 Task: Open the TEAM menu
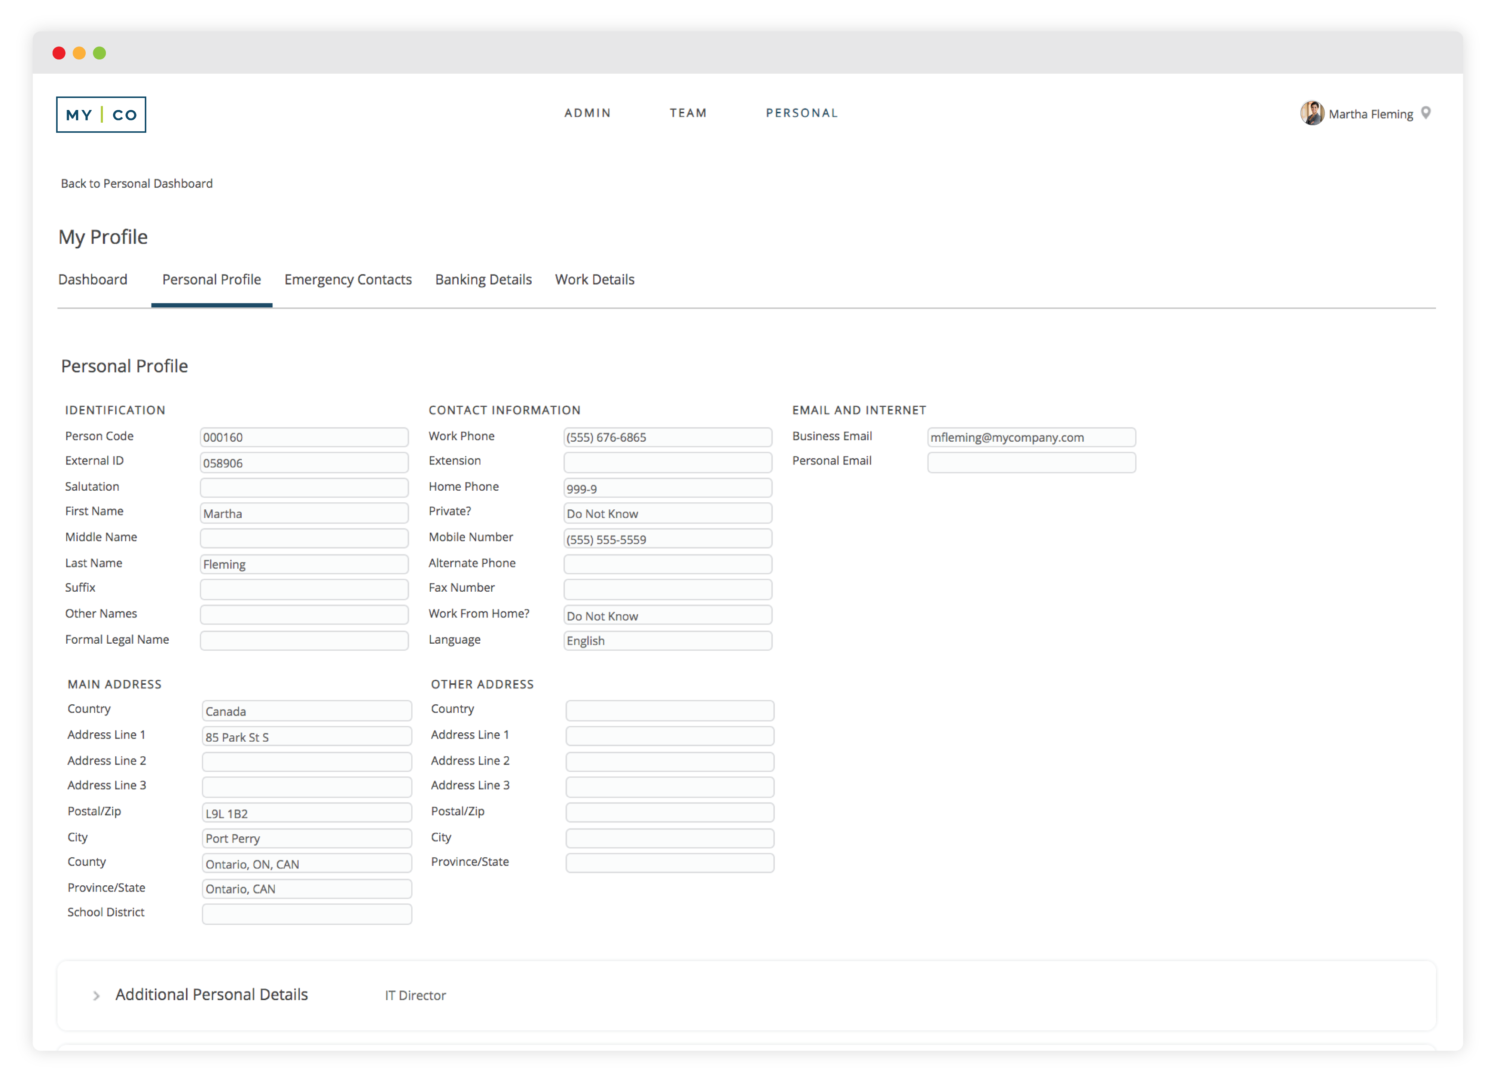coord(688,113)
